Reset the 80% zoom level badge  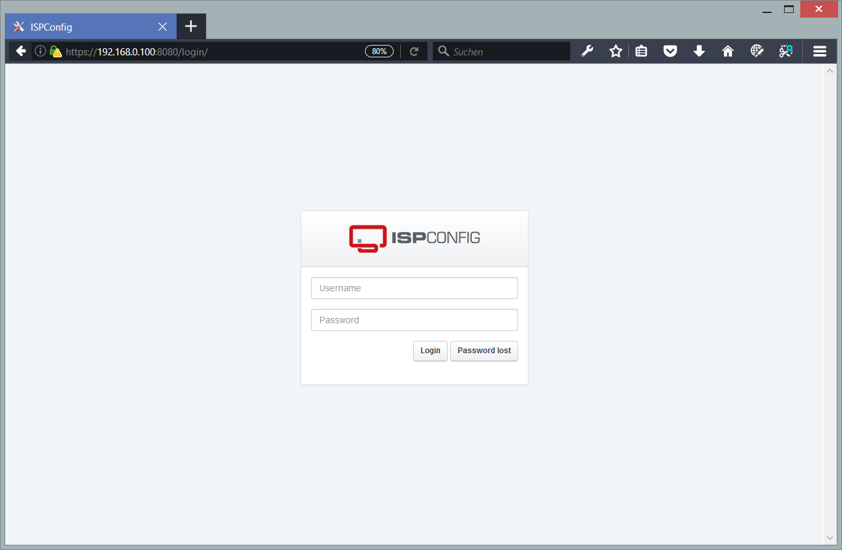click(x=379, y=51)
